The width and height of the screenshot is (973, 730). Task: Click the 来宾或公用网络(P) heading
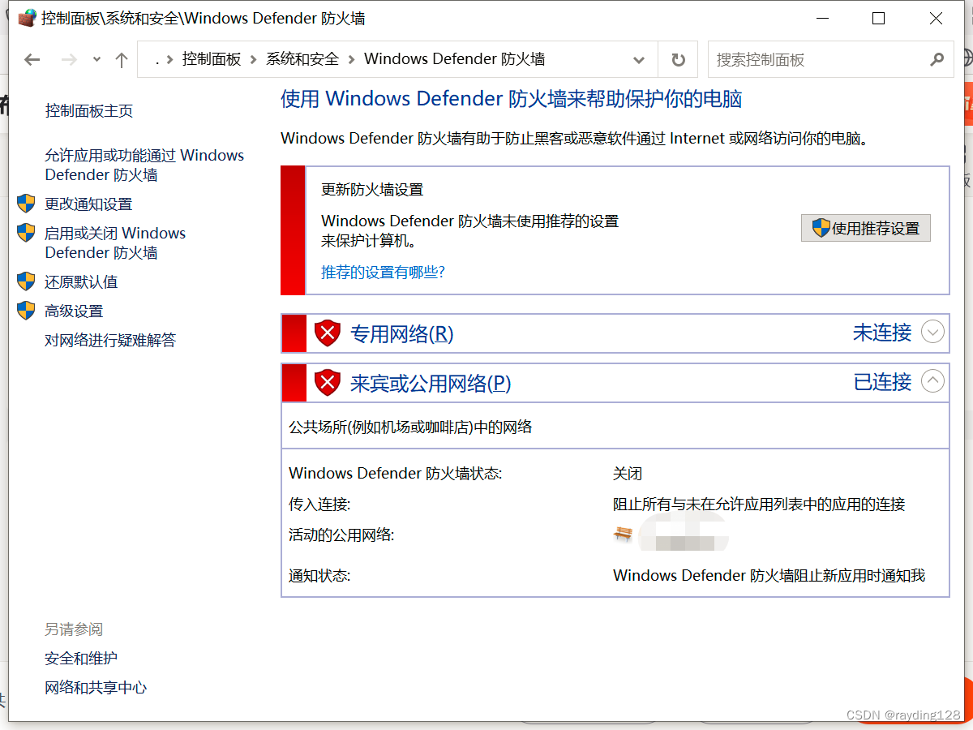click(x=431, y=383)
